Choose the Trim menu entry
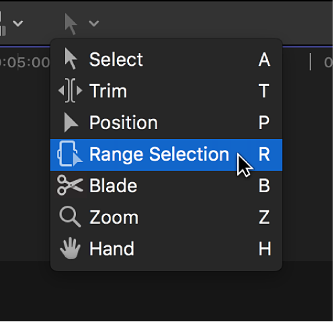 pos(166,91)
